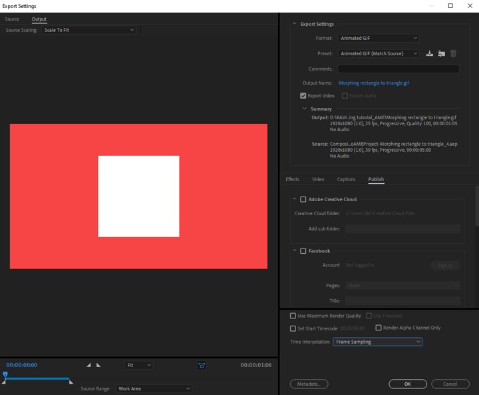Open the Time Interpolation dropdown
479x395 pixels.
[x=378, y=342]
